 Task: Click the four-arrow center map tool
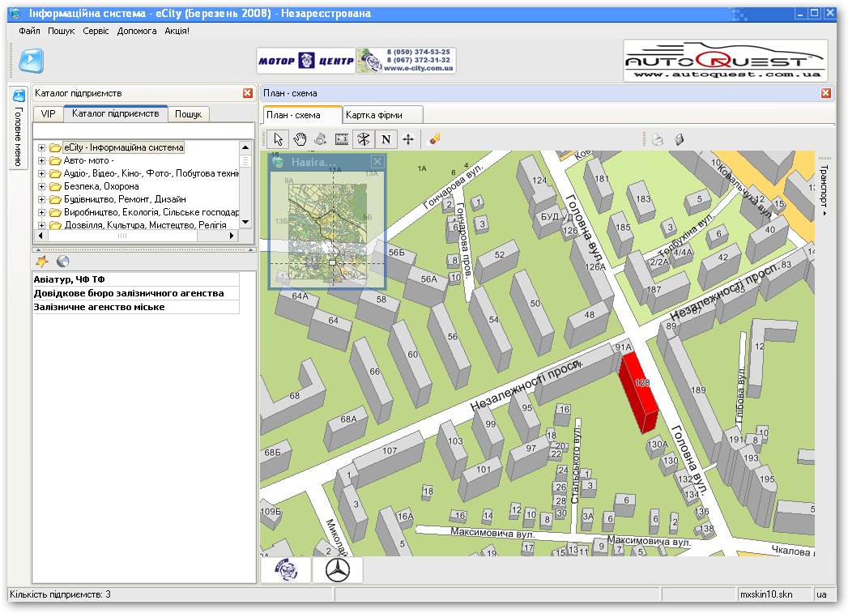coord(408,139)
